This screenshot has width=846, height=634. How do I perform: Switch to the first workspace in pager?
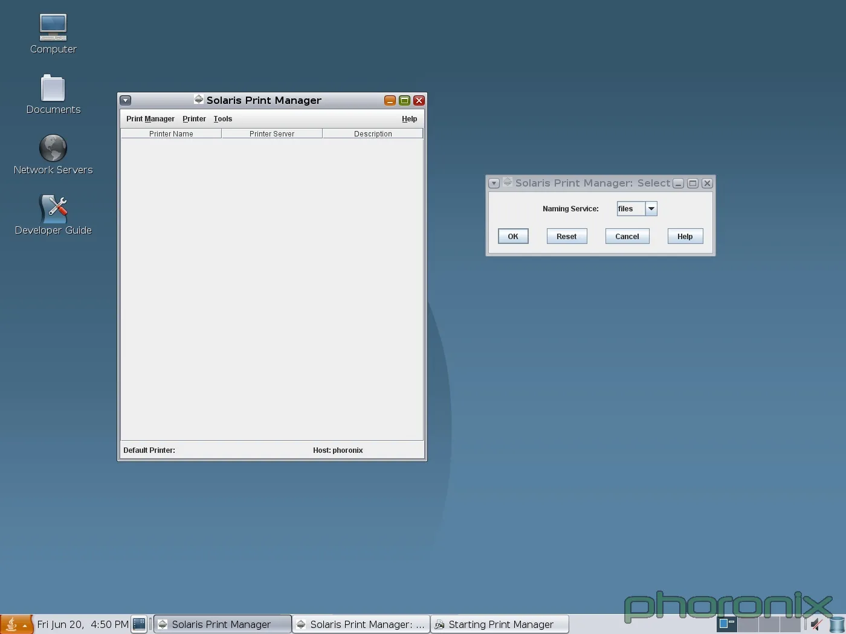click(727, 624)
